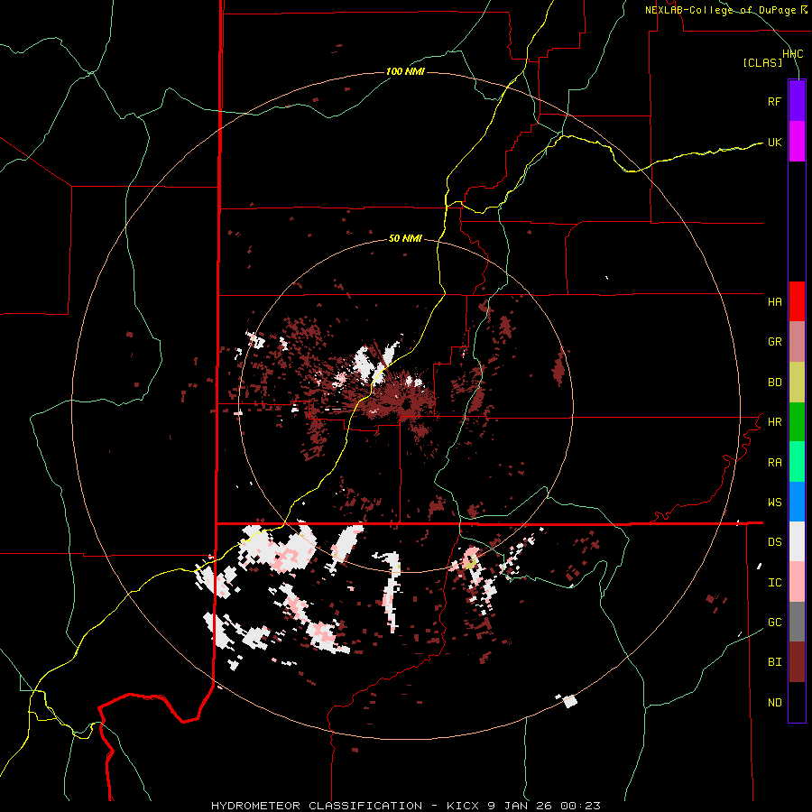Click the [CLAS] legend header

pyautogui.click(x=762, y=62)
